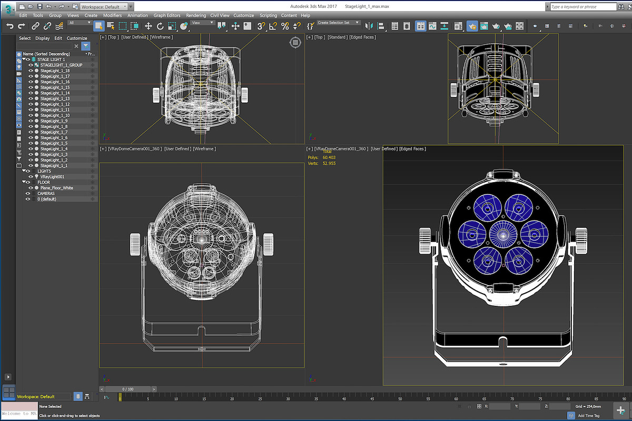
Task: Click the Undo arrow in main toolbar
Action: click(9, 26)
